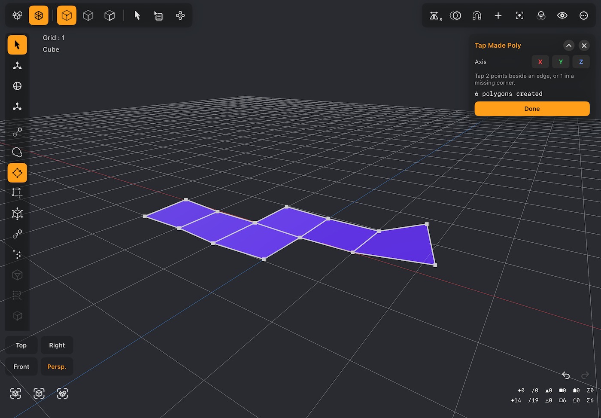The height and width of the screenshot is (418, 601).
Task: Click the dotted overlapping circles icon
Action: [x=455, y=15]
